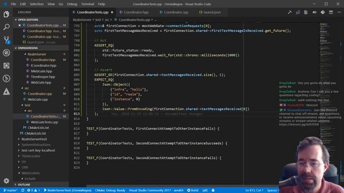Launch RealmServerTests (OmniaRegna) from status bar
344x193 pixels.
coord(68,190)
